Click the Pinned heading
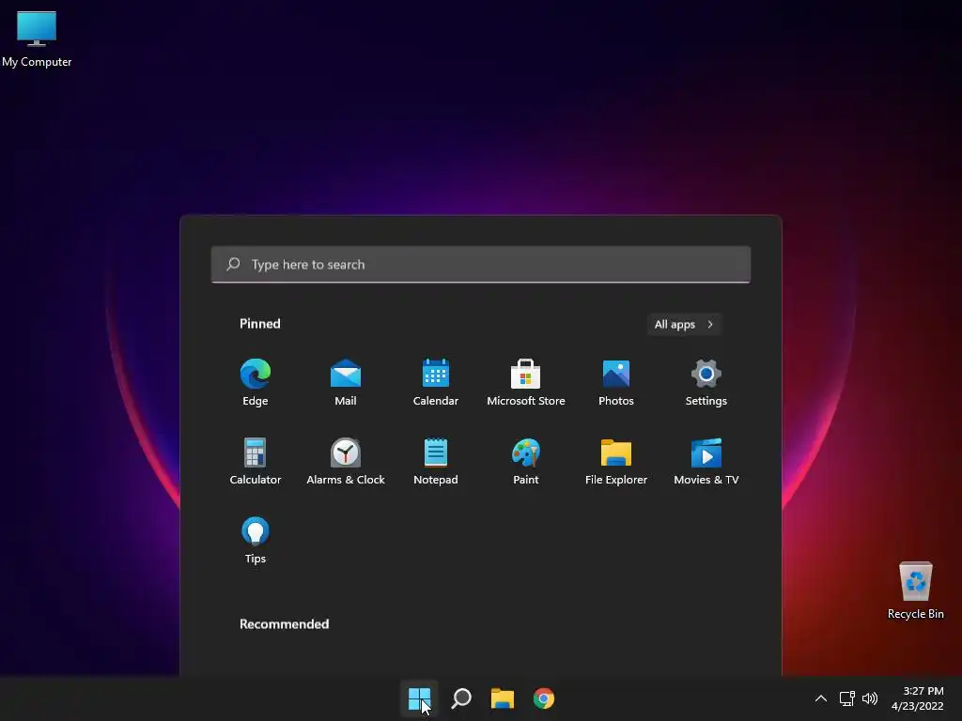 (x=260, y=324)
